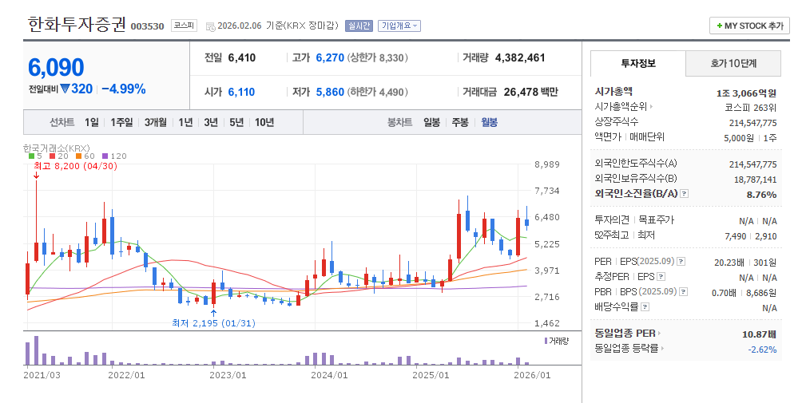Click the help icon beside PBR BPS(2025.09)

[x=684, y=291]
